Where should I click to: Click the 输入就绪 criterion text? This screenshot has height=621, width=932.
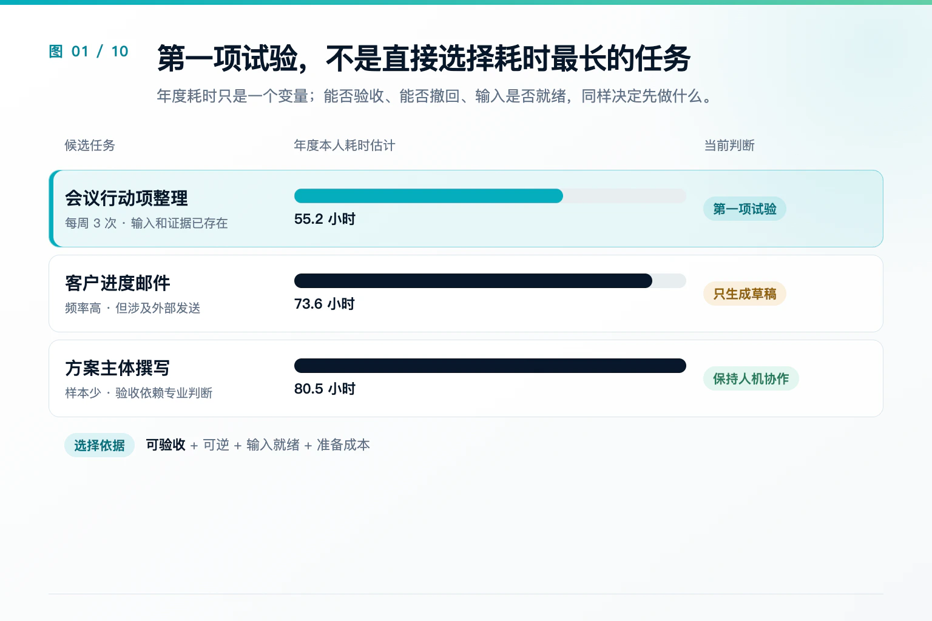[x=273, y=445]
